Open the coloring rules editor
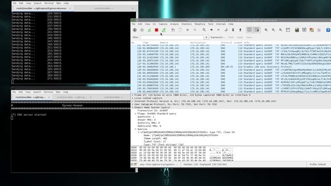The height and width of the screenshot is (186, 331). point(311,30)
